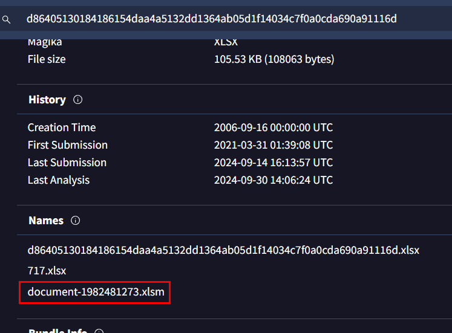Click the Names section heading
The width and height of the screenshot is (452, 333).
tap(46, 221)
